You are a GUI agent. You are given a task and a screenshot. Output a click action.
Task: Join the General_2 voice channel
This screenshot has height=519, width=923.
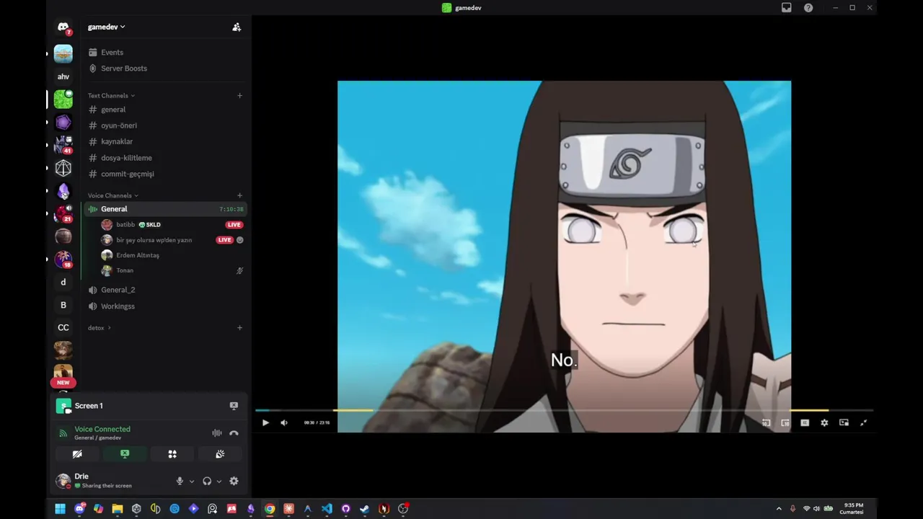click(166, 290)
